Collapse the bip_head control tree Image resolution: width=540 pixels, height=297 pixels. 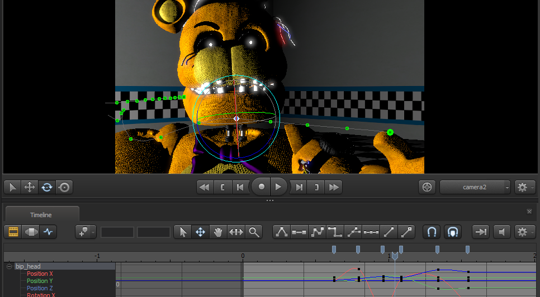coord(10,266)
